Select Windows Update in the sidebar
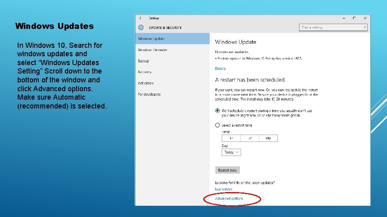The image size is (387, 217). point(172,39)
